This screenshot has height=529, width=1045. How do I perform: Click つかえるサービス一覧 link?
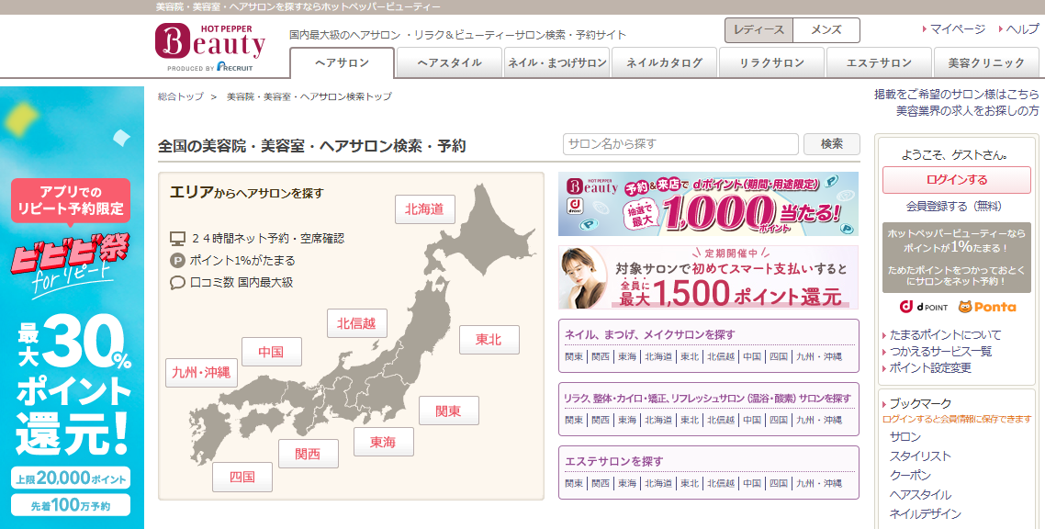pos(940,351)
